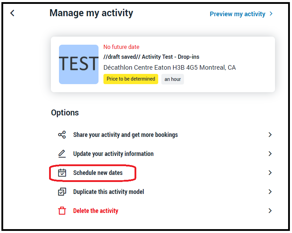The width and height of the screenshot is (292, 233).
Task: Expand the Delete the activity chevron
Action: click(x=270, y=211)
